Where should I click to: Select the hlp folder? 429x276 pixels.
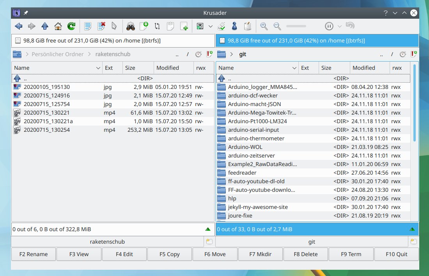tap(313, 198)
